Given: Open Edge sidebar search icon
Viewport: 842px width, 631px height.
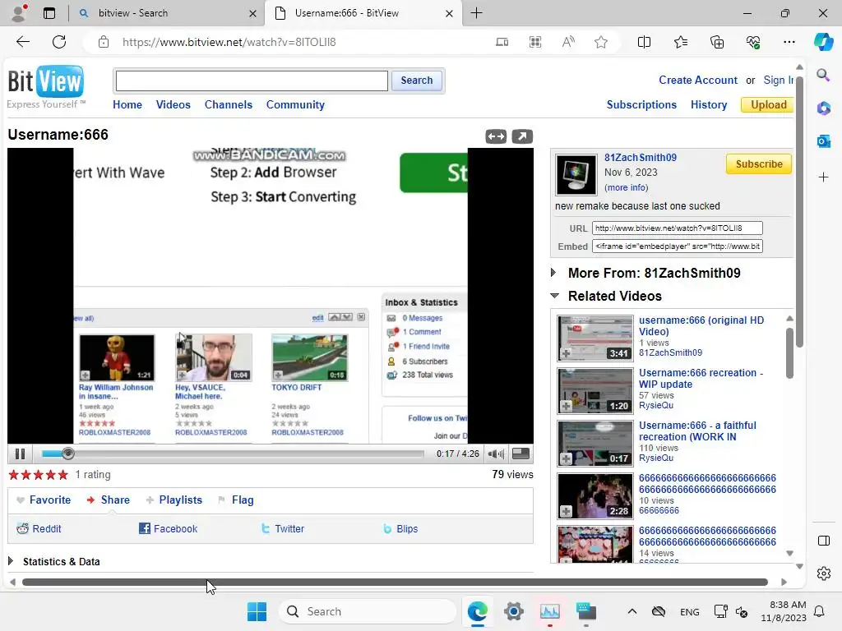Looking at the screenshot, I should (x=823, y=75).
